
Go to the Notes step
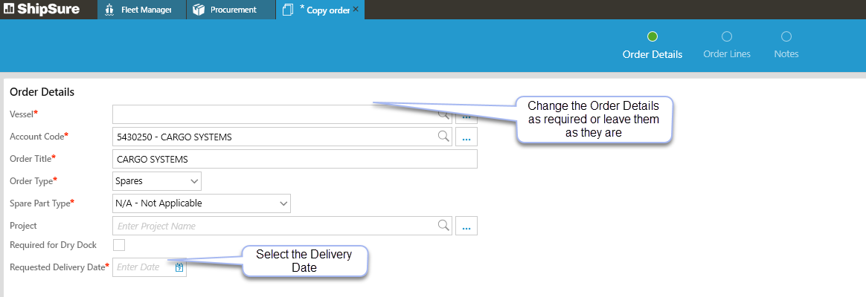[x=786, y=37]
